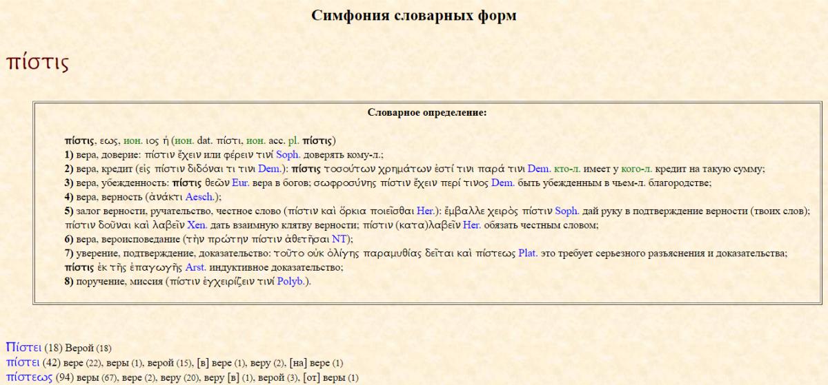Click Dem. link before the green кто-л.

click(538, 169)
